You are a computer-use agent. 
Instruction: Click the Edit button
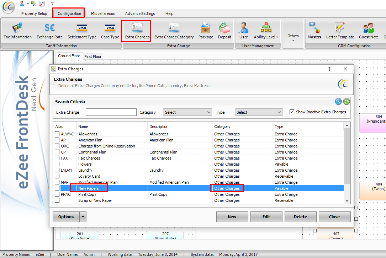pos(266,217)
